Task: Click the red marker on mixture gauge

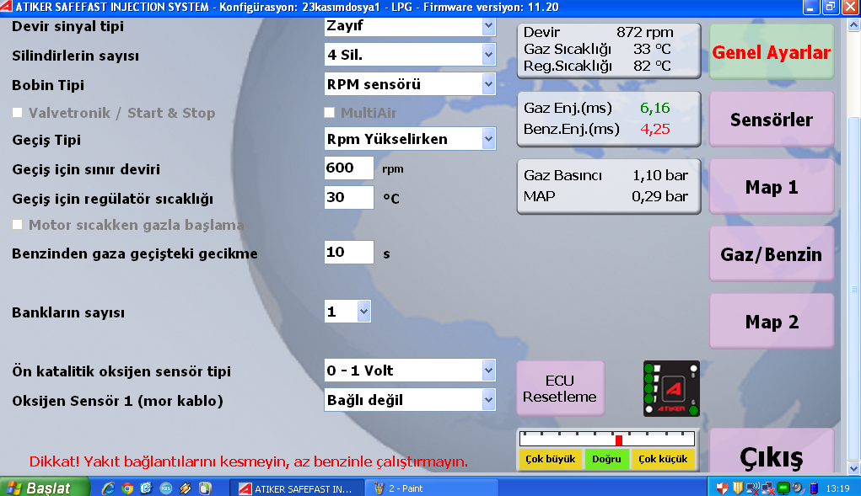Action: 619,440
